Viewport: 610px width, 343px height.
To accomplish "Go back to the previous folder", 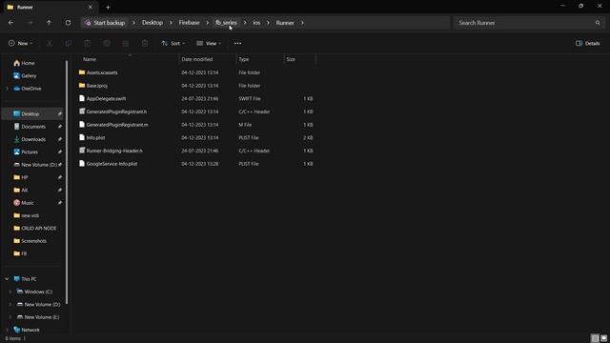I will pyautogui.click(x=10, y=23).
